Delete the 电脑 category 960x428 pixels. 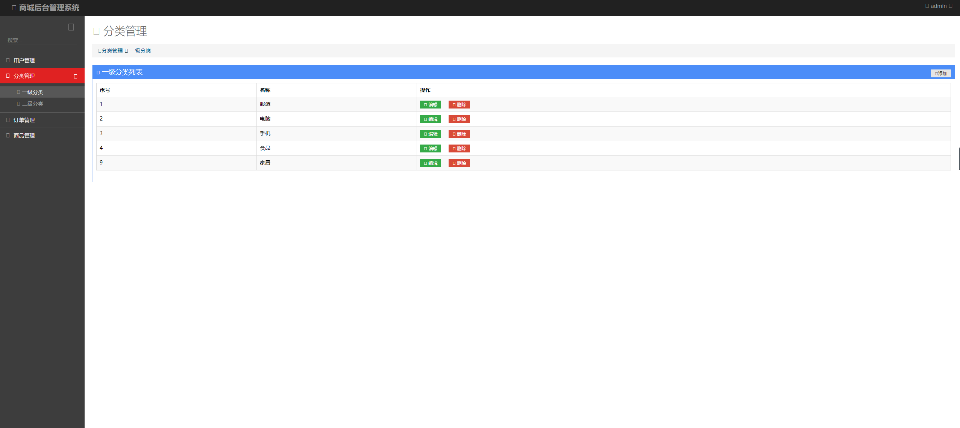459,119
